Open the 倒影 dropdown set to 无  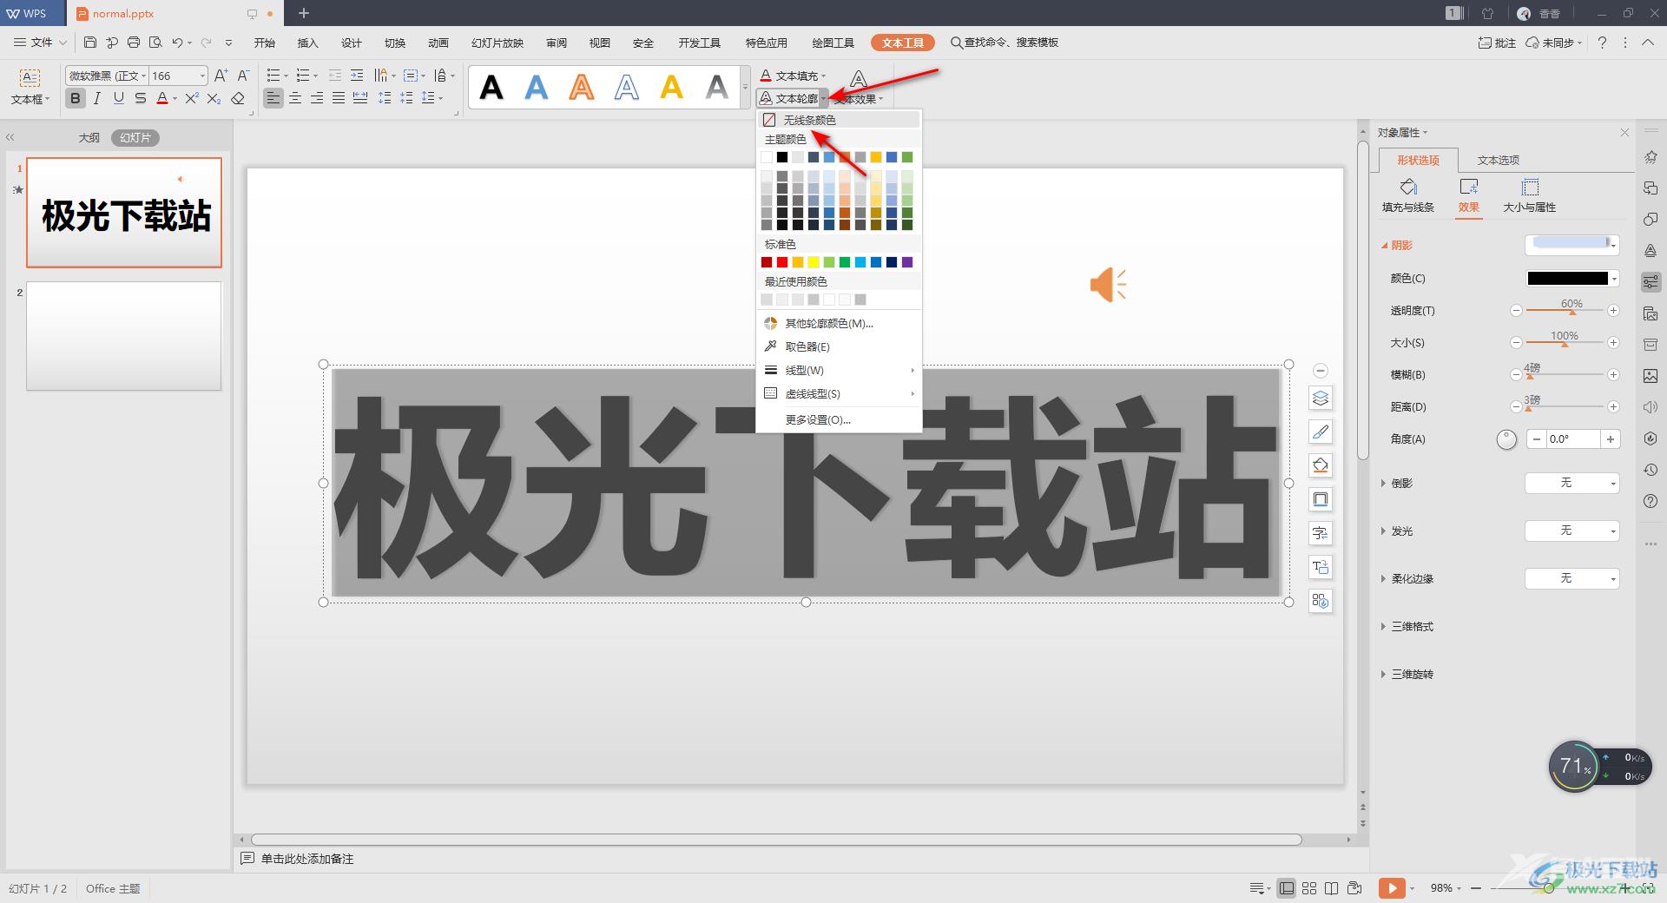click(1572, 483)
